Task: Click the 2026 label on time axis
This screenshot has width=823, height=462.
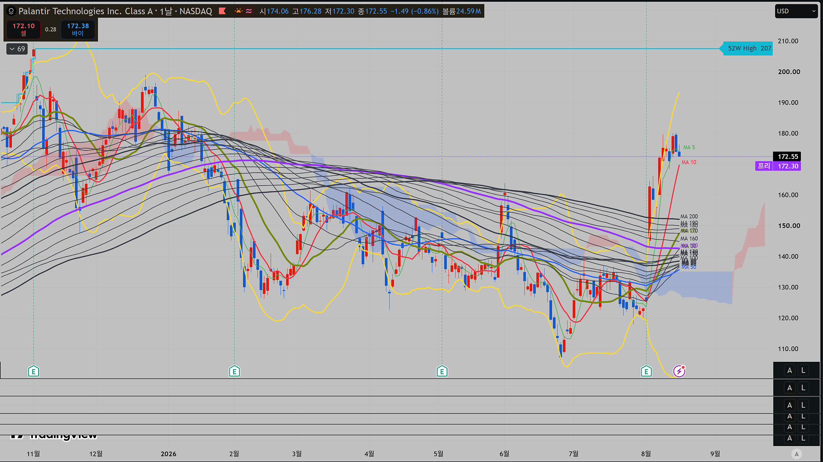Action: point(168,454)
